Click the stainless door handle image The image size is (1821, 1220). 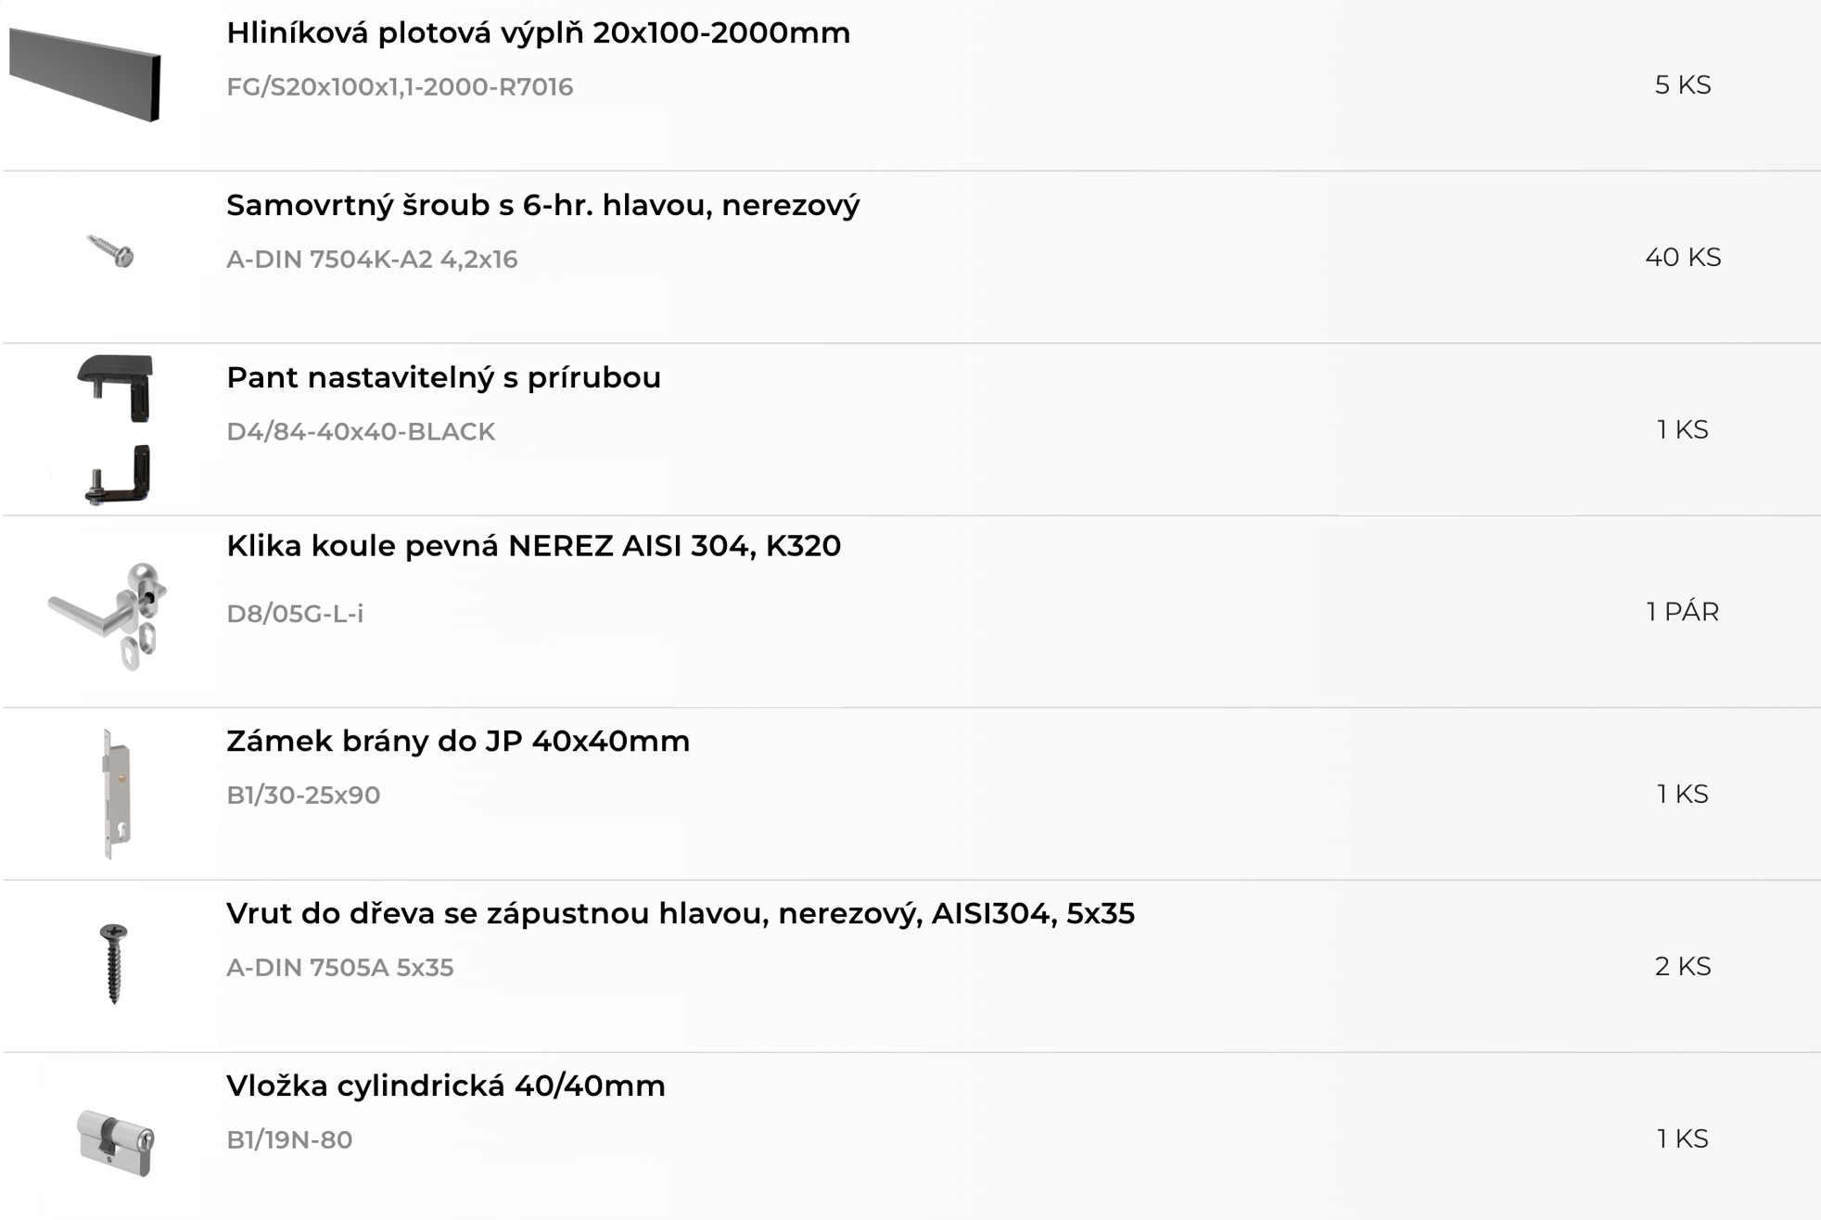[108, 615]
